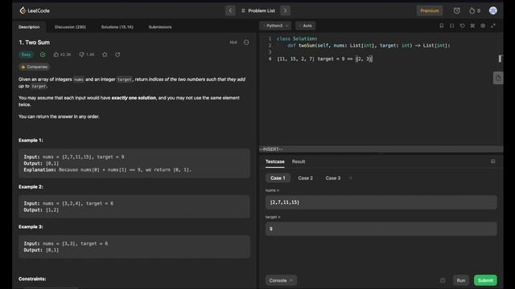Share the problem with share icon
This screenshot has height=289, width=515.
(x=117, y=55)
